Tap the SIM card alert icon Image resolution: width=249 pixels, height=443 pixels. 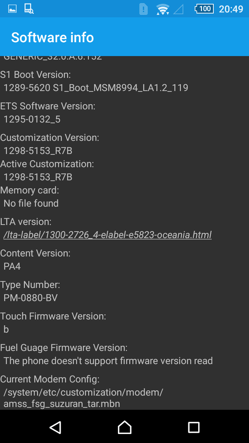[x=143, y=9]
